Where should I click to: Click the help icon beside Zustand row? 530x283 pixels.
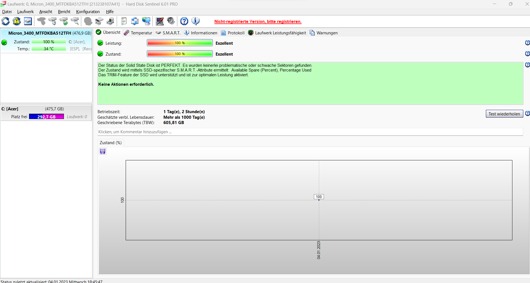[x=527, y=54]
